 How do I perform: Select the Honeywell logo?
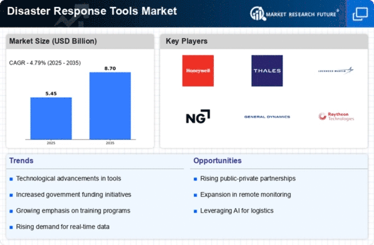[x=198, y=70]
